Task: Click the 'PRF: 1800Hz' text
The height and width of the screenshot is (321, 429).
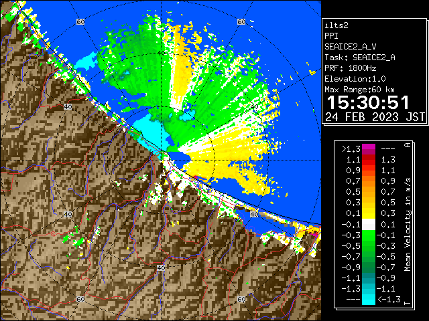Action: [350, 68]
